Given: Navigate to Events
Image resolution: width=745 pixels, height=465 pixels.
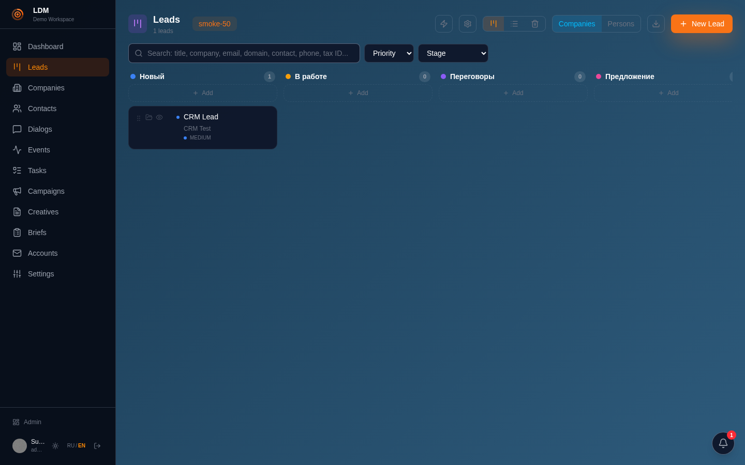Looking at the screenshot, I should pos(57,150).
